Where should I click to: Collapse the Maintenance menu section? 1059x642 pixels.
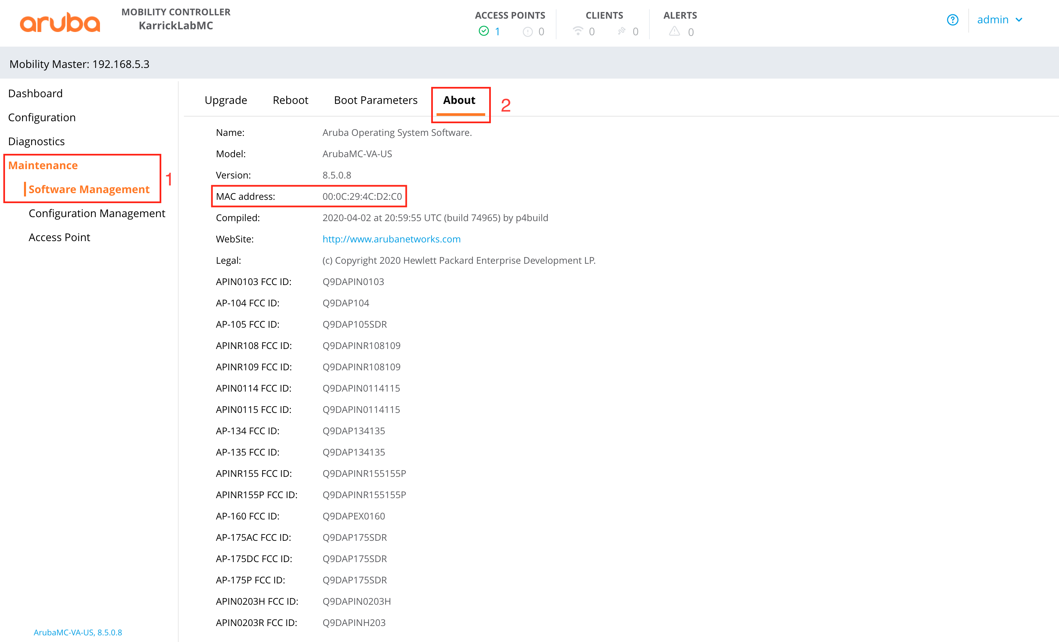click(43, 165)
